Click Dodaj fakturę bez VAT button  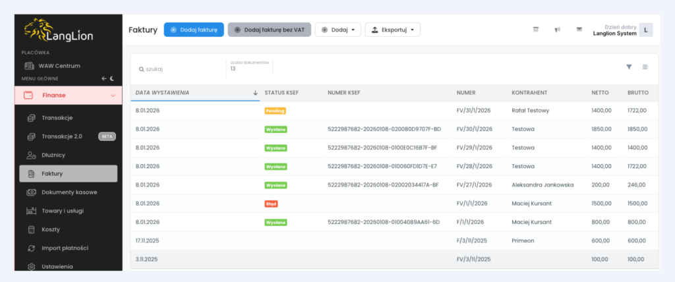tap(269, 30)
